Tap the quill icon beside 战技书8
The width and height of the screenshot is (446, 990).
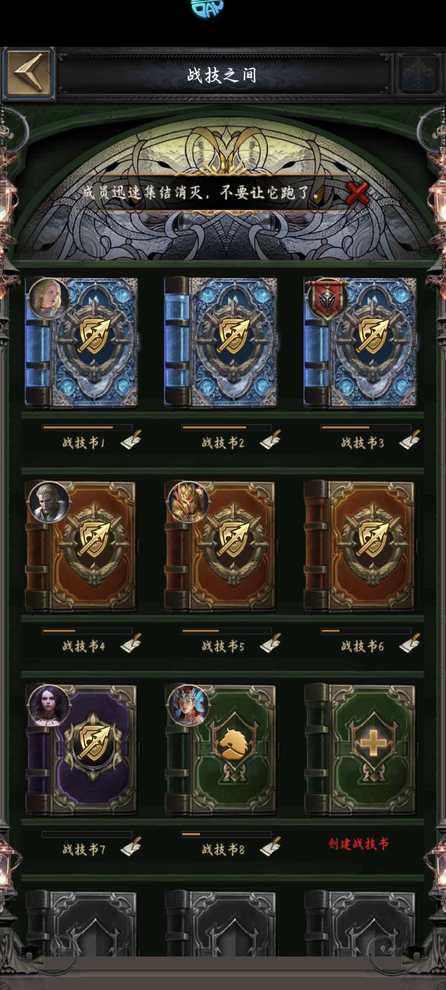click(270, 846)
